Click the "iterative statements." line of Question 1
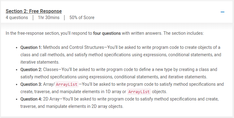This screenshot has height=118, width=234. (40, 62)
